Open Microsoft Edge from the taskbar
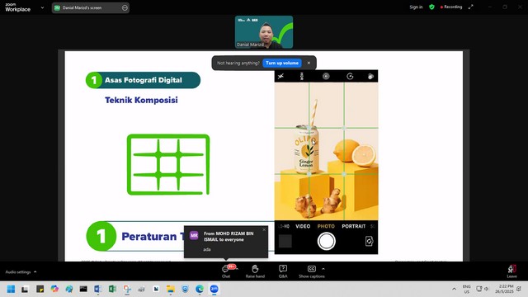Viewport: 528px width, 297px height. [200, 289]
